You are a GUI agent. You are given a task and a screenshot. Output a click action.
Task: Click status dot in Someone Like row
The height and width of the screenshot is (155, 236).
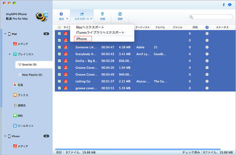coord(207,47)
